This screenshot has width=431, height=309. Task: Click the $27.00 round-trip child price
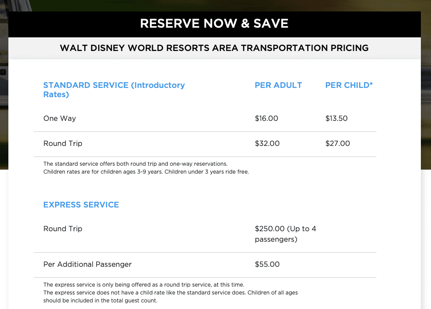[338, 143]
